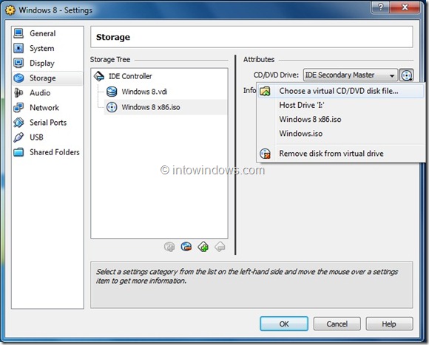Viewport: 429px width, 345px height.
Task: Select the IDE Controller node in Storage Tree
Action: (160, 76)
